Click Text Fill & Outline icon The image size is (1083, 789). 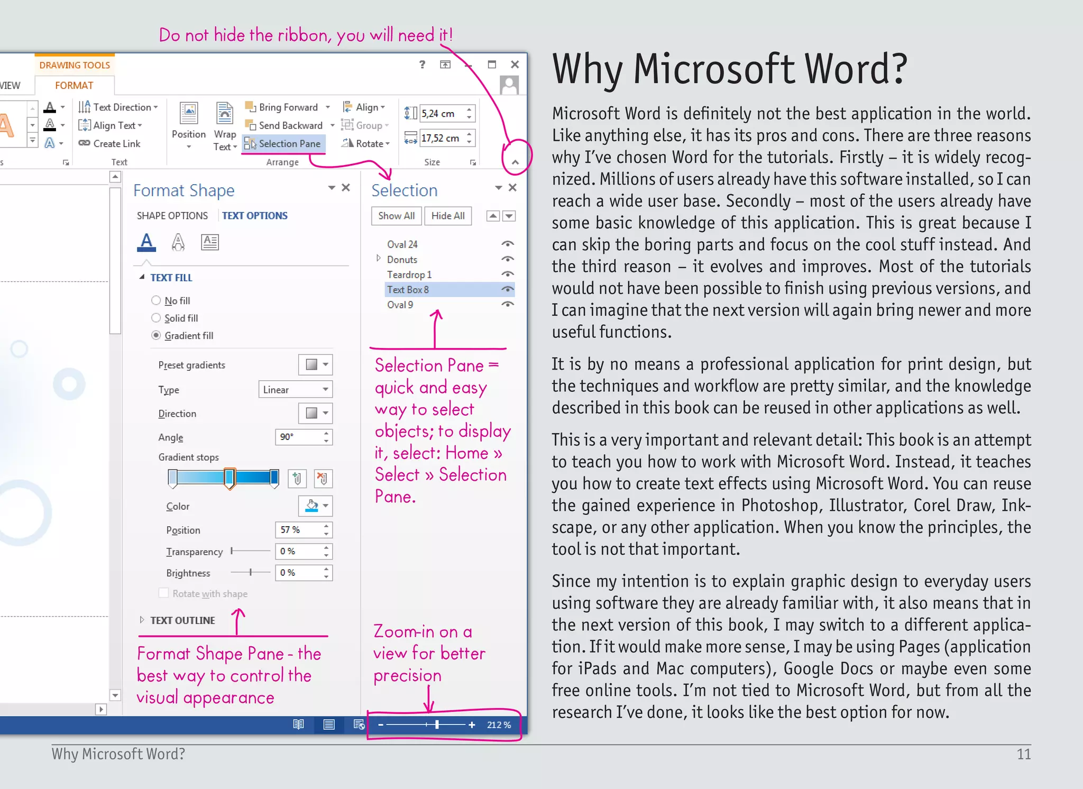click(146, 242)
